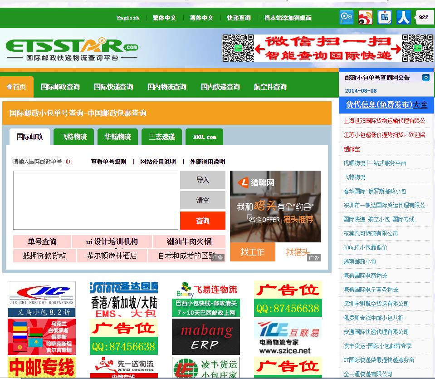The height and width of the screenshot is (379, 435).
Task: Click the ICE 互联易 www.szice.net ad
Action: (288, 337)
